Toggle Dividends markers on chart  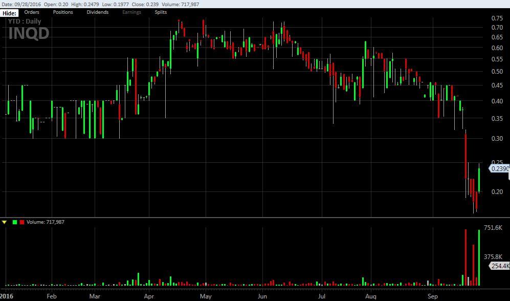(97, 12)
